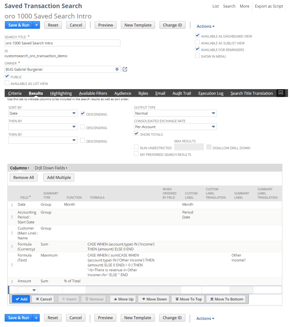Click the drag handle of the Date row
This screenshot has width=290, height=327.
(12, 205)
